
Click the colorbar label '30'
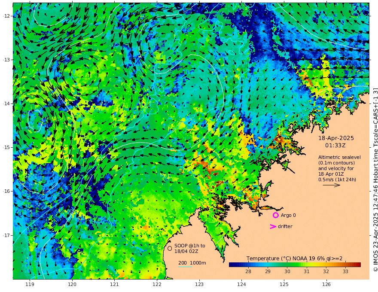(287, 271)
